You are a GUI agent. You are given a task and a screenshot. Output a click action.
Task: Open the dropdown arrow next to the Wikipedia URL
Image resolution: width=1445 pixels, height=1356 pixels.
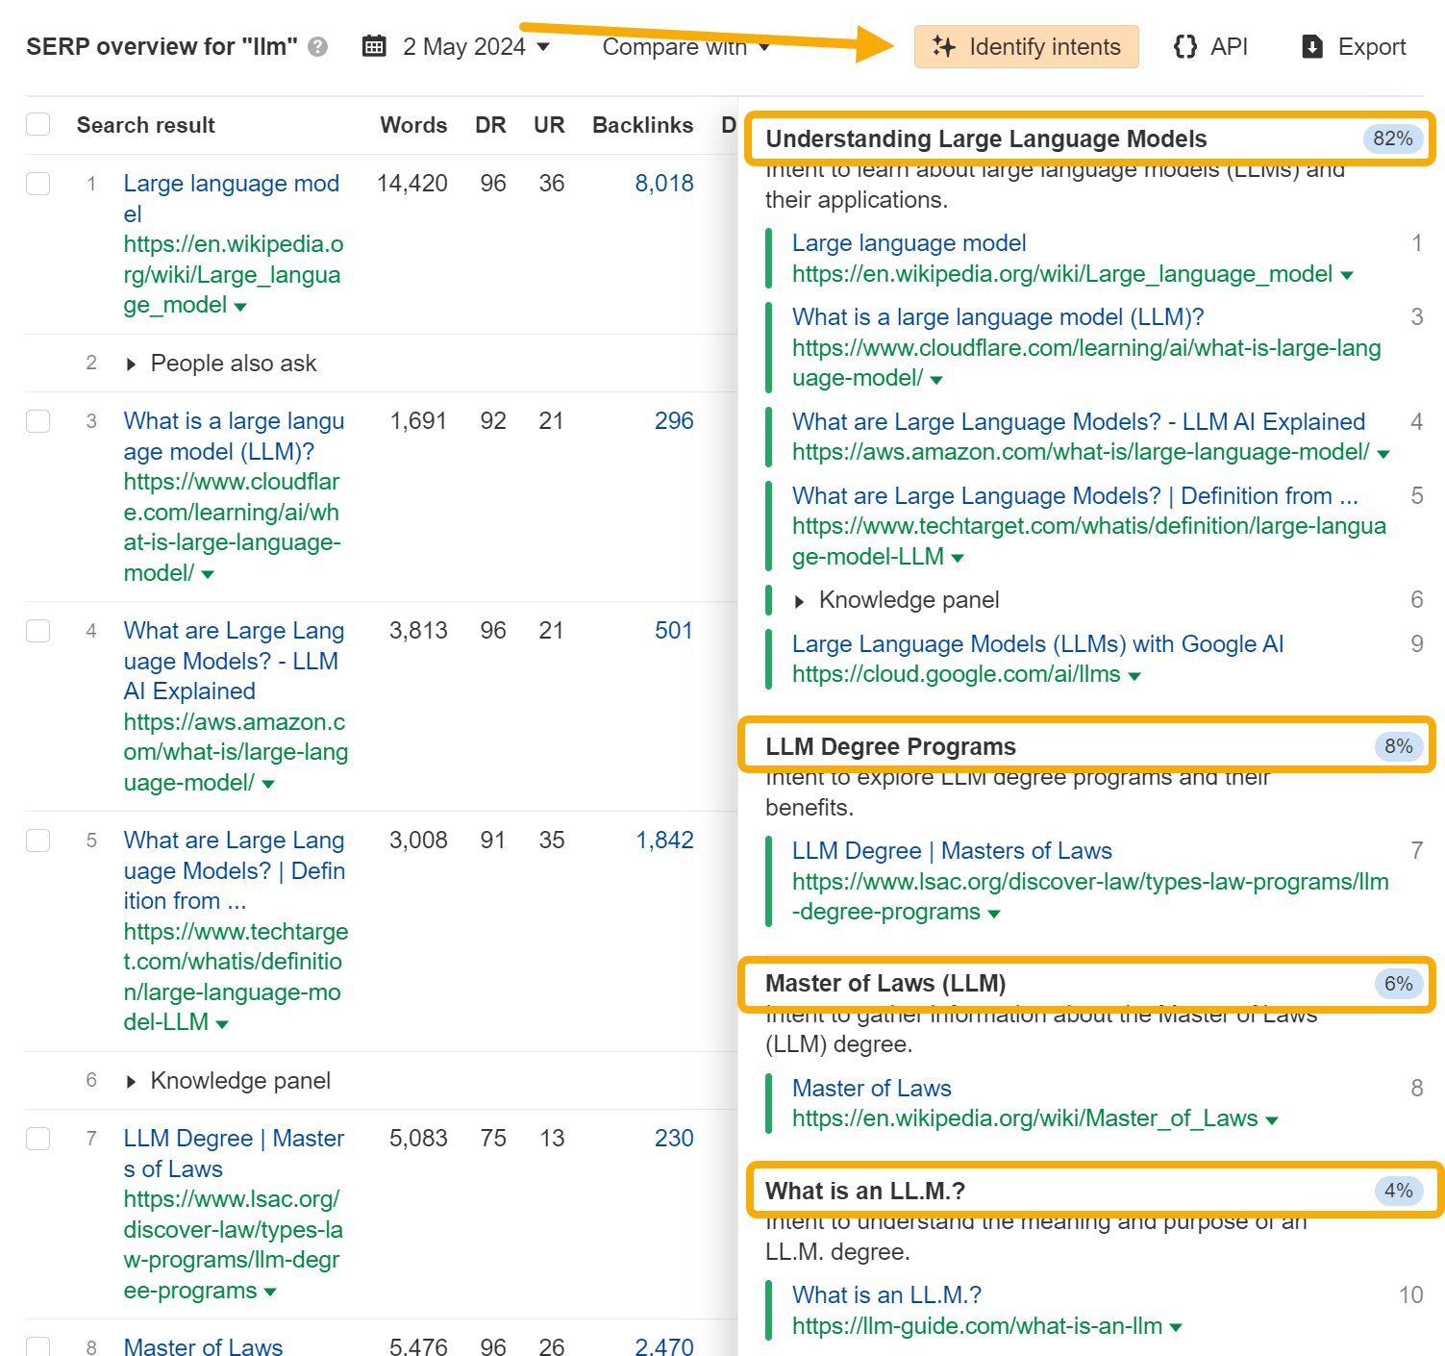pyautogui.click(x=238, y=305)
